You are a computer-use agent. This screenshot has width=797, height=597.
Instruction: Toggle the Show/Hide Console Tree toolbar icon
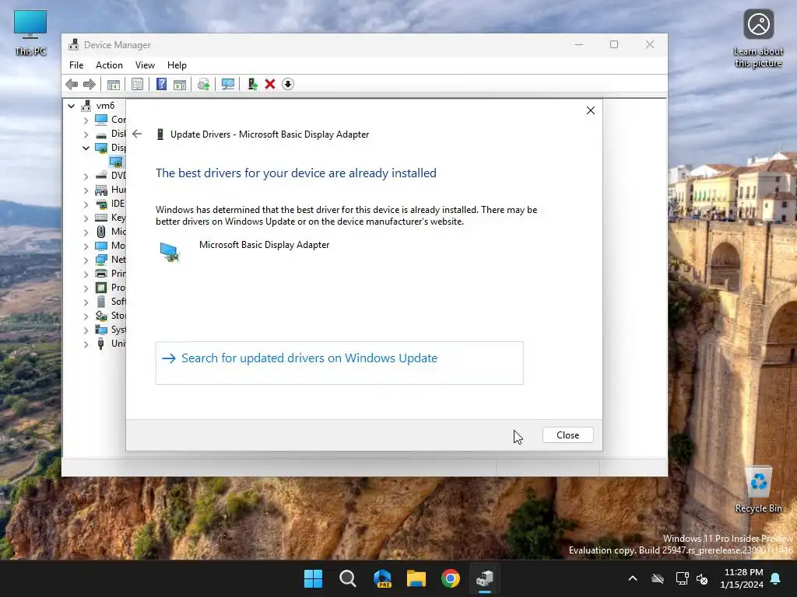pyautogui.click(x=114, y=84)
